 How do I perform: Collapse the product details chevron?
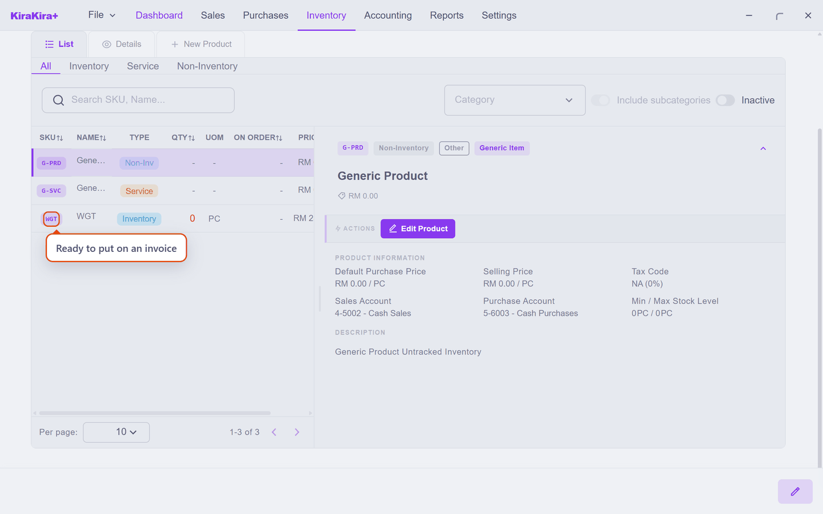763,148
